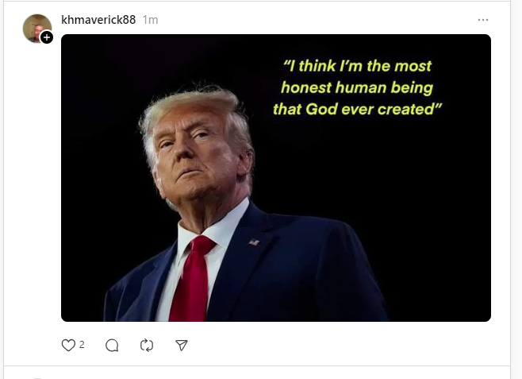Follow khmaverick88 using the plus badge
Viewport: 522px width, 379px height.
[47, 37]
